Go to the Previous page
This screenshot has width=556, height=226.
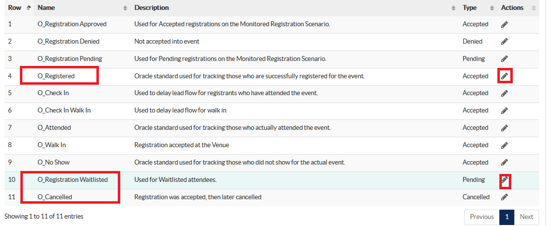[481, 217]
